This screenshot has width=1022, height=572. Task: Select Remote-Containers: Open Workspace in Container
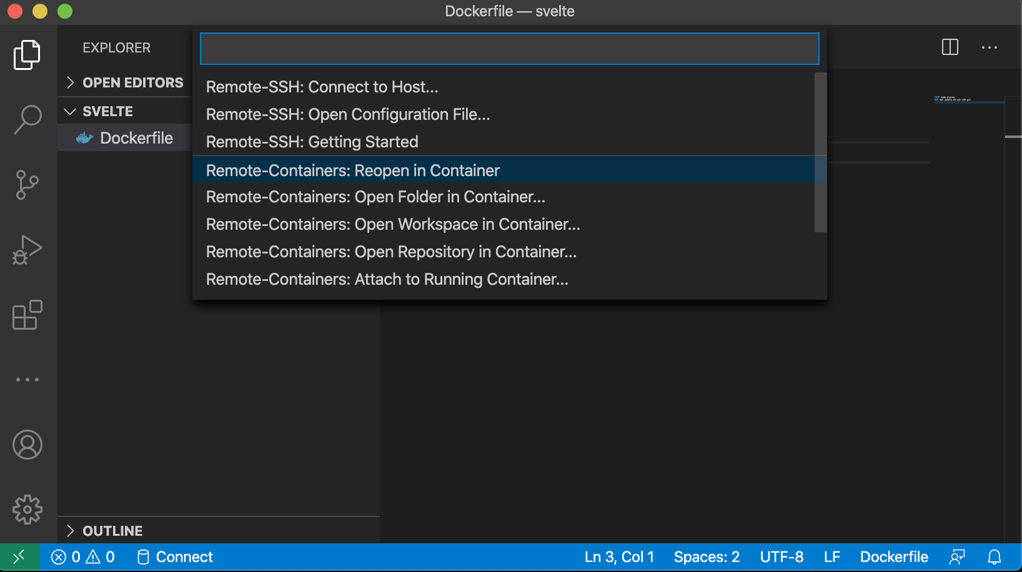click(x=504, y=224)
